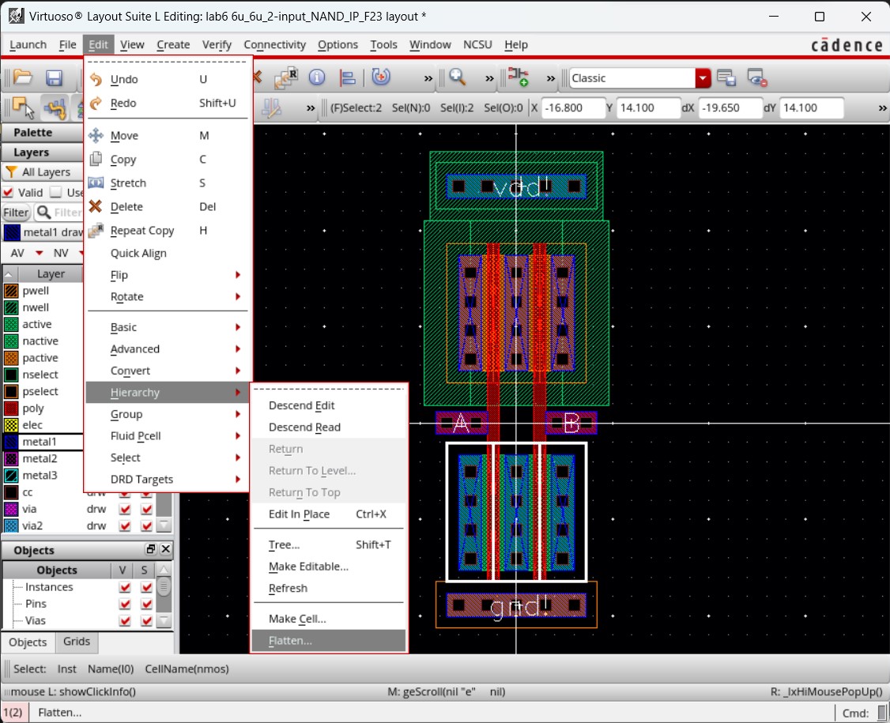Switch to the Grids tab
The height and width of the screenshot is (723, 890).
coord(77,642)
